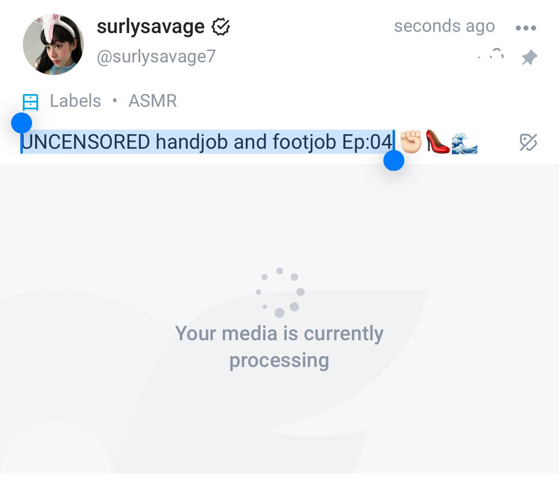559x486 pixels.
Task: Select the ASMR label
Action: (x=153, y=101)
